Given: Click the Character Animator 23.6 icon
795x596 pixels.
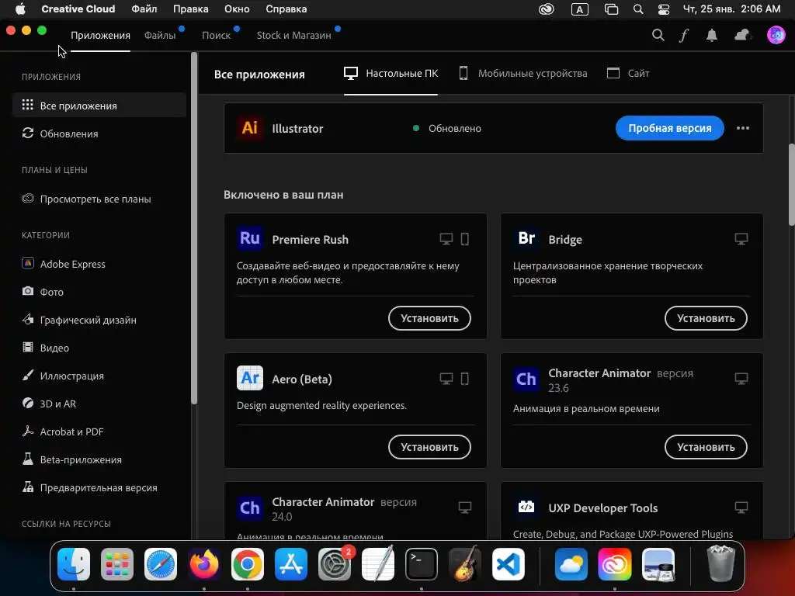Looking at the screenshot, I should pyautogui.click(x=526, y=379).
